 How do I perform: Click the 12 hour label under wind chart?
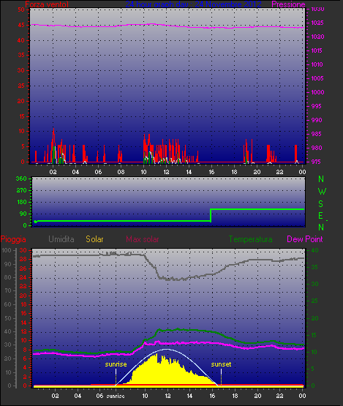pyautogui.click(x=166, y=172)
